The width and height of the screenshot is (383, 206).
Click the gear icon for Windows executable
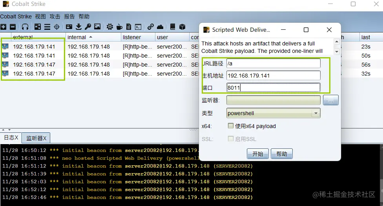109,27
